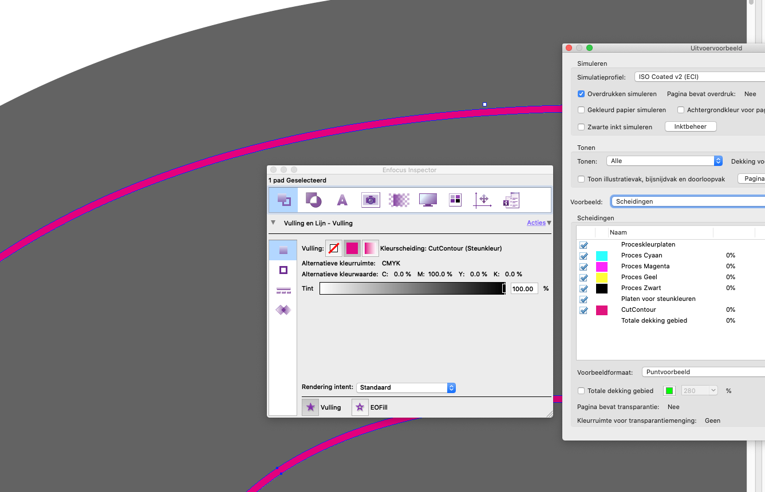Tick the Totale dekking gebied checkbox
765x492 pixels.
tap(581, 391)
